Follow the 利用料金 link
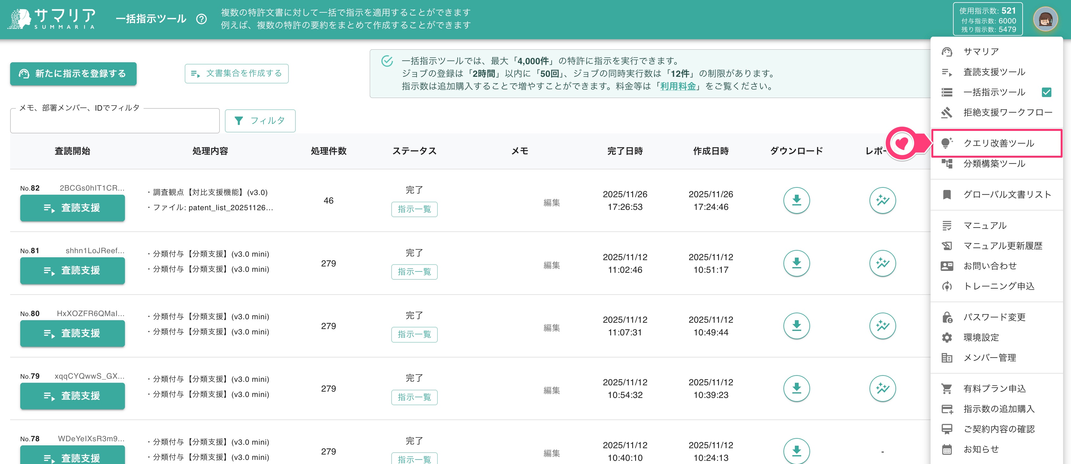Image resolution: width=1071 pixels, height=464 pixels. [678, 86]
